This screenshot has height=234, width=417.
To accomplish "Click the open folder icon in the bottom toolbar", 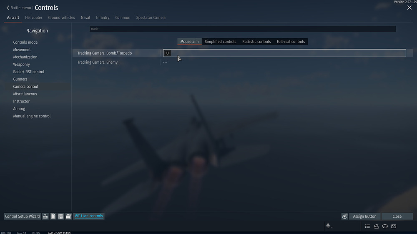I will click(69, 216).
